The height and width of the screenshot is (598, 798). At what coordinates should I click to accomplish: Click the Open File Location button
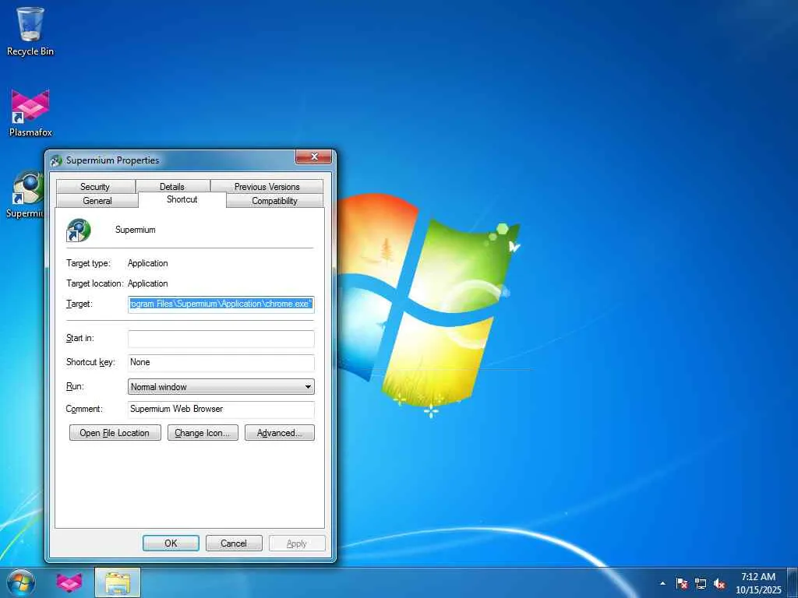point(115,433)
